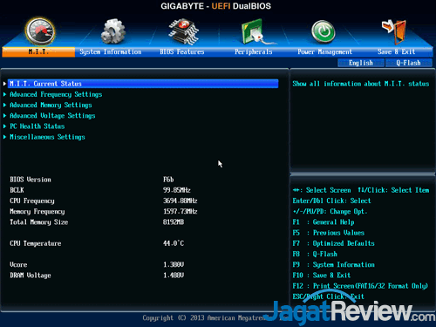This screenshot has height=327, width=436.
Task: Click the F6b BIOS version value
Action: click(168, 180)
